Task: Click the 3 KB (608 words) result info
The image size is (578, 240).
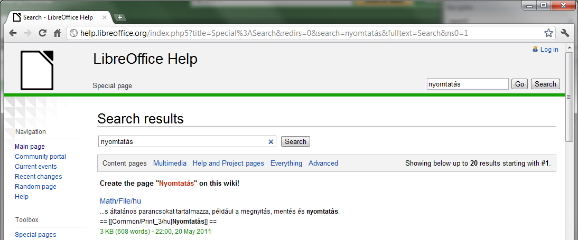Action: point(155,232)
